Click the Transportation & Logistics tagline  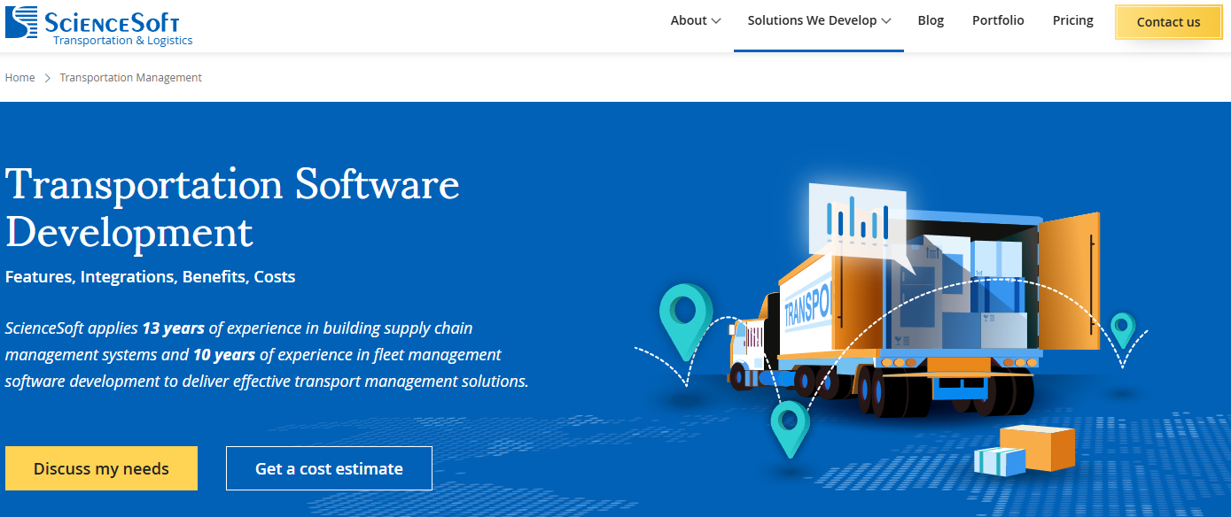[122, 41]
